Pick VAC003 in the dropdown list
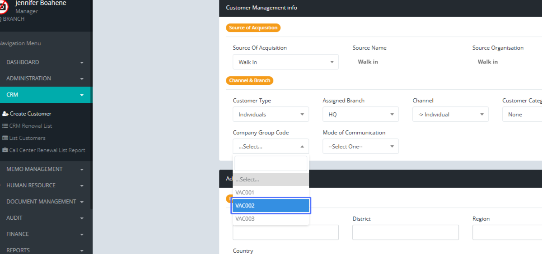 point(271,219)
